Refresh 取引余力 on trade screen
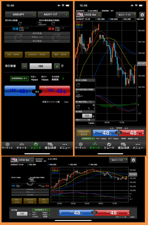The height and width of the screenshot is (225, 148). click(20, 24)
